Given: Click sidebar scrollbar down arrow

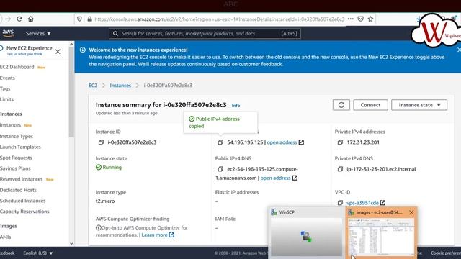Looking at the screenshot, I should coord(71,243).
